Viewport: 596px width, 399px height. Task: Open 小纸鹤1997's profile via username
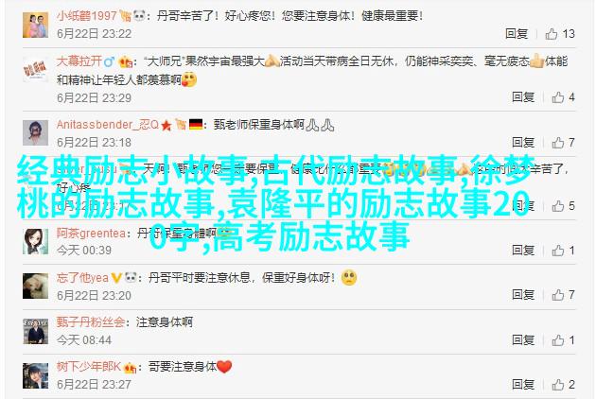[87, 16]
